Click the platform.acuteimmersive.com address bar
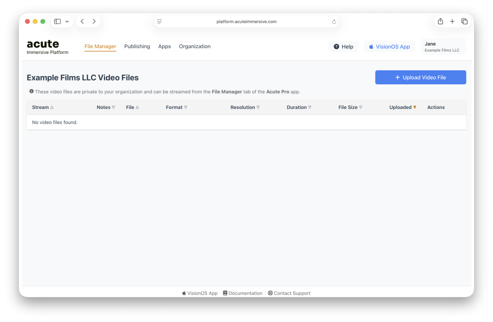The height and width of the screenshot is (322, 493). [x=246, y=22]
